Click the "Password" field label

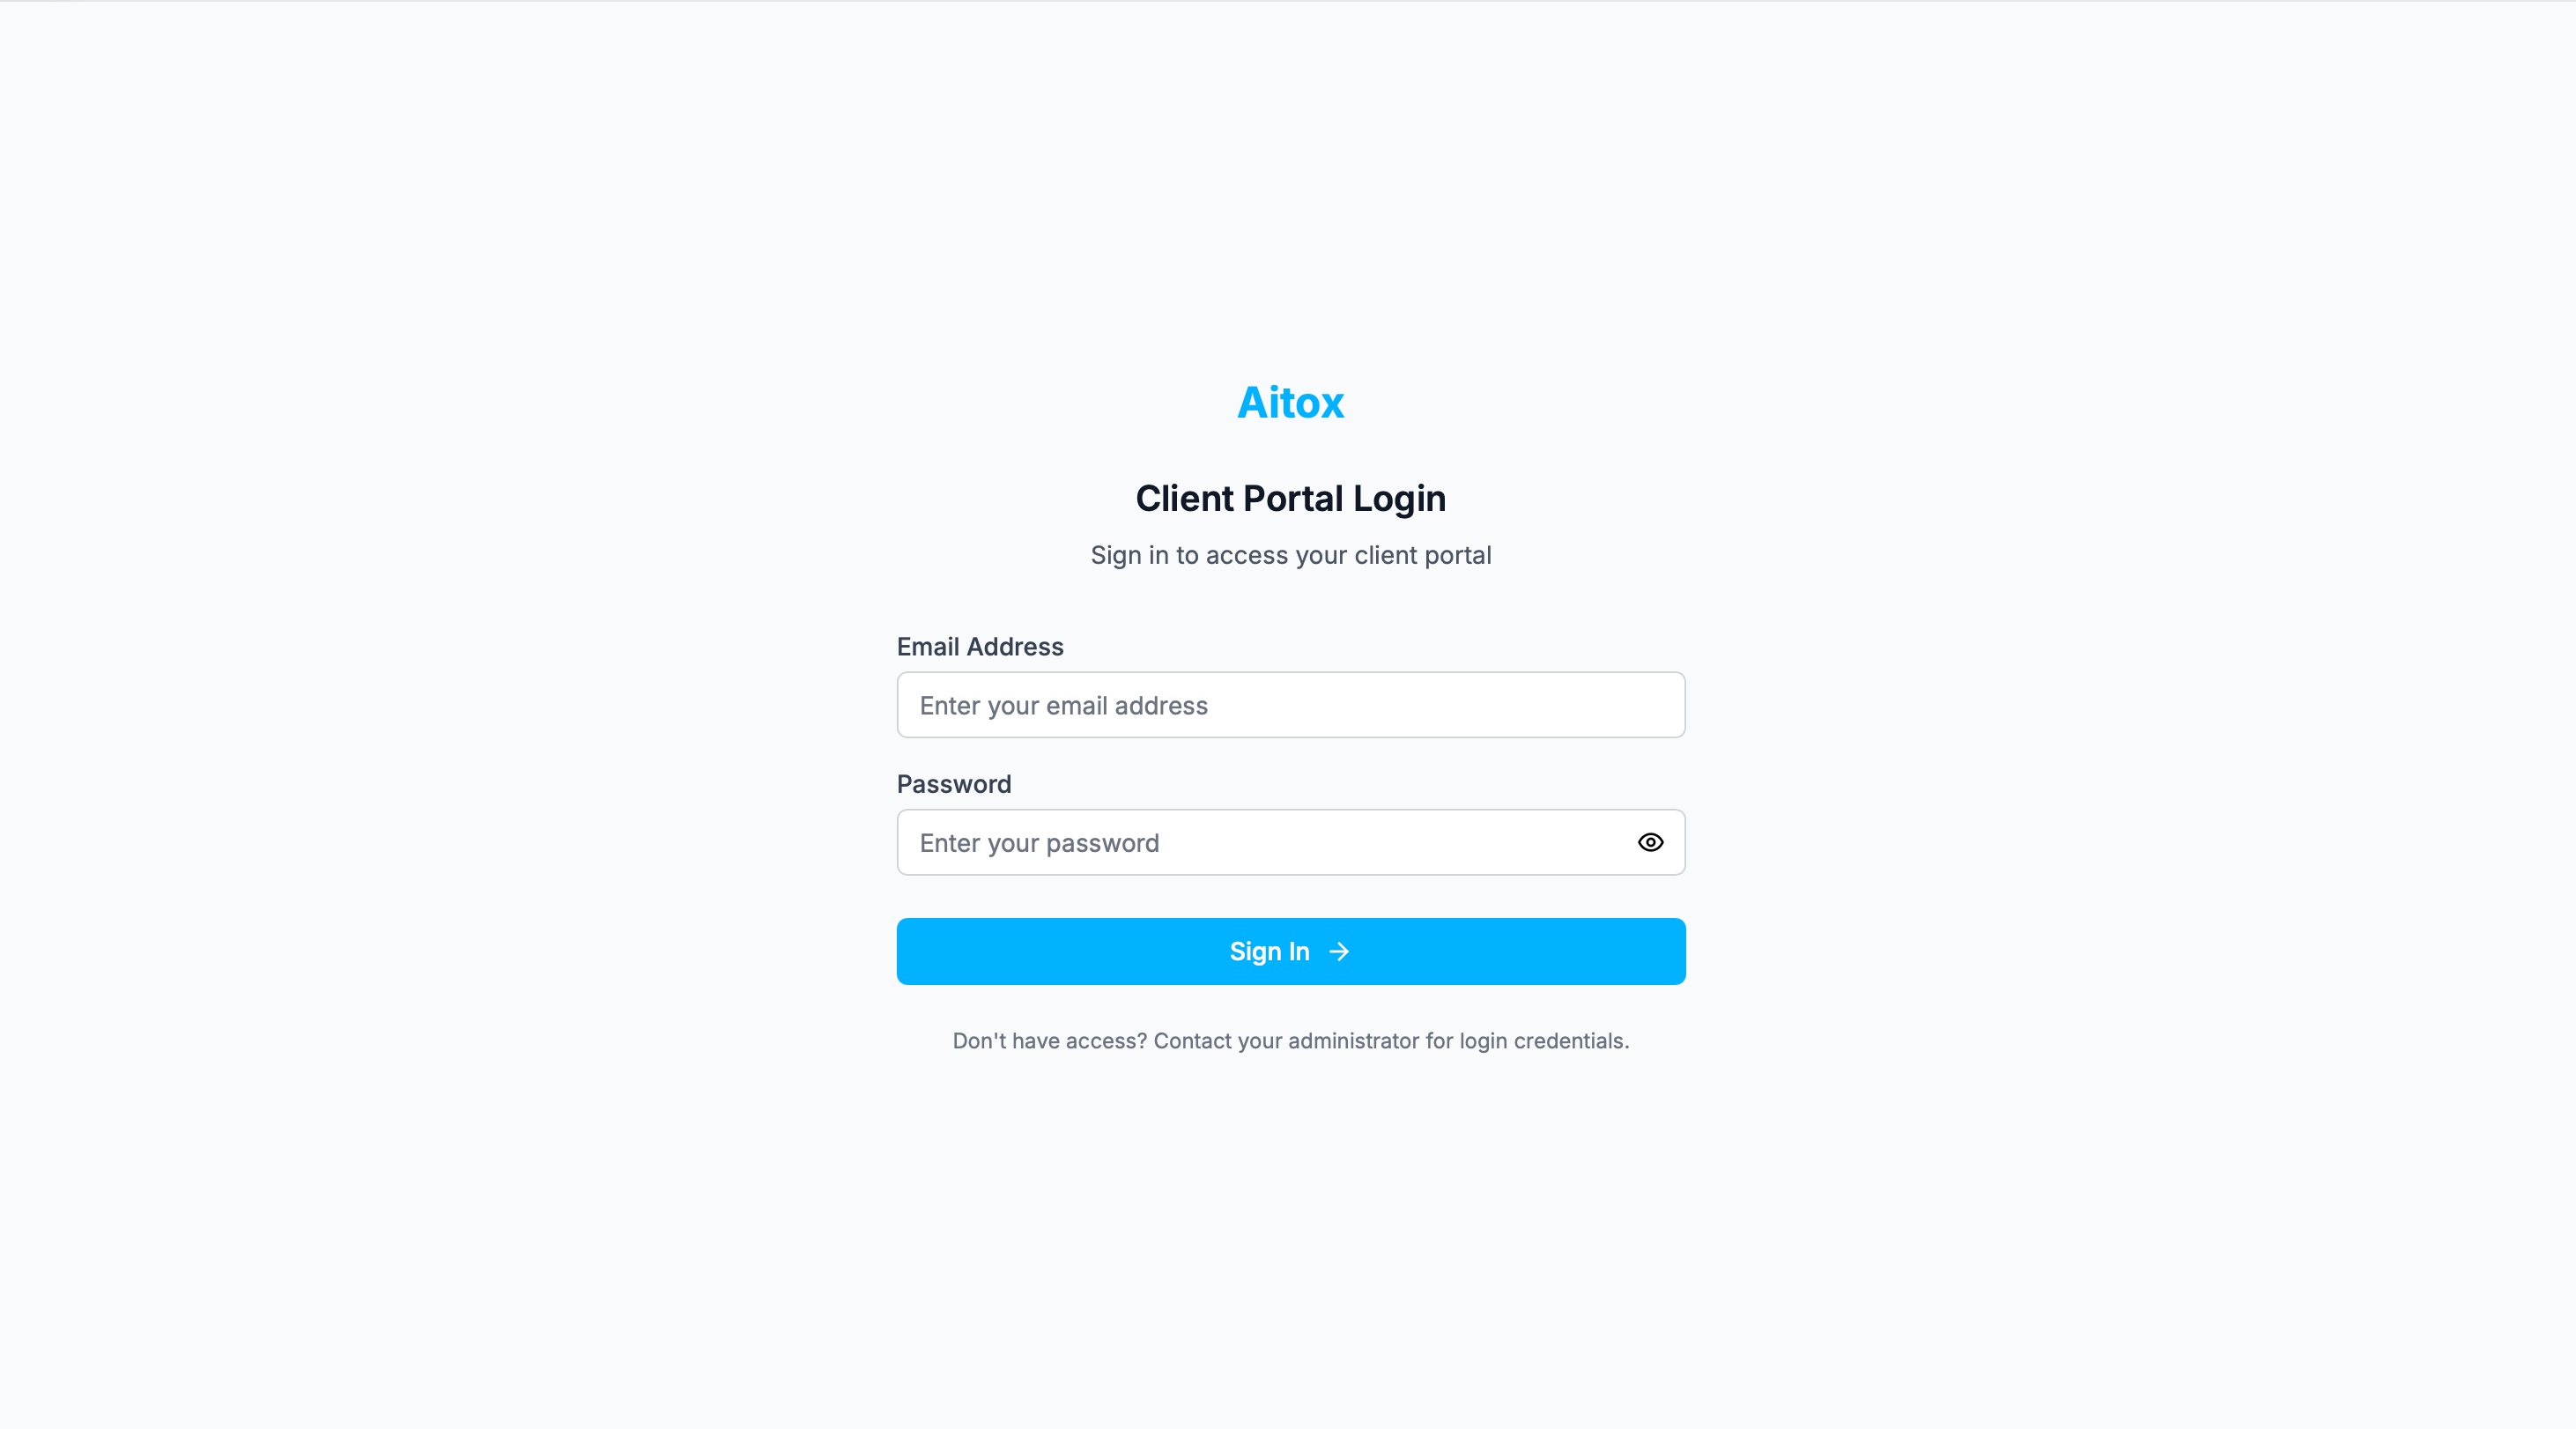(953, 784)
